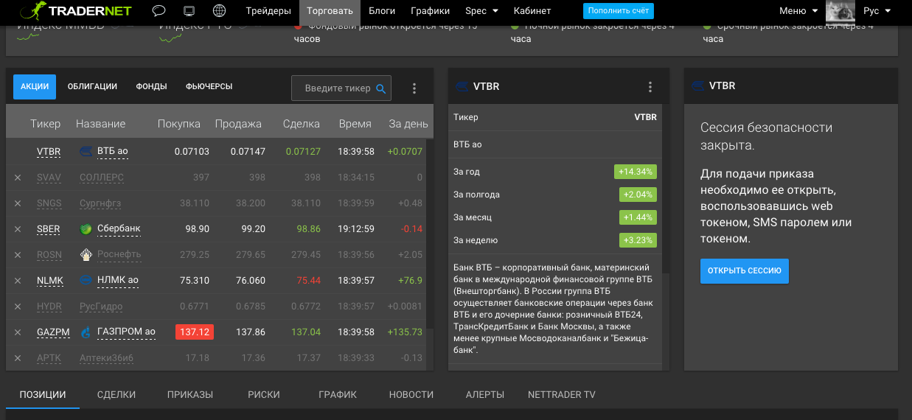912x420 pixels.
Task: Open the Кабинет menu item
Action: (532, 11)
